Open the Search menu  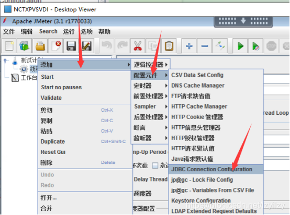(x=48, y=31)
